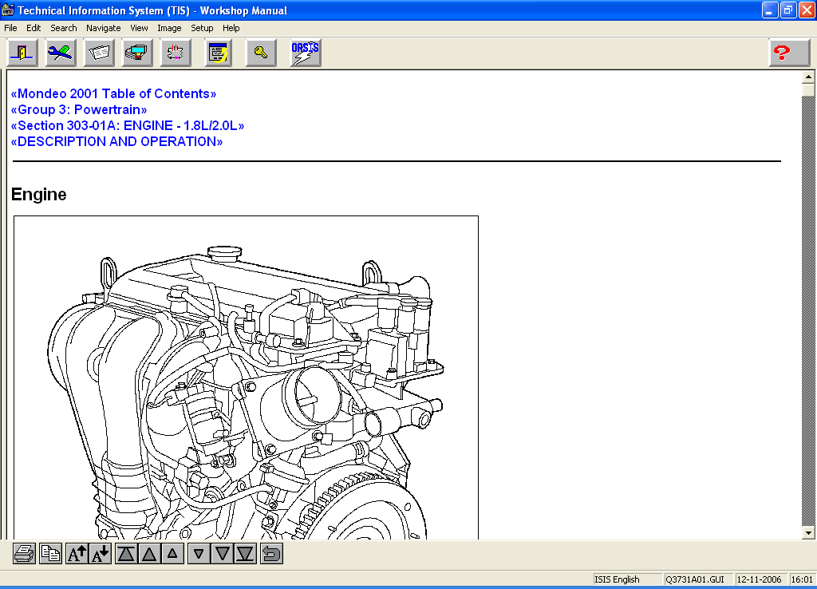Viewport: 817px width, 589px height.
Task: Page down with large down triangle
Action: point(222,554)
